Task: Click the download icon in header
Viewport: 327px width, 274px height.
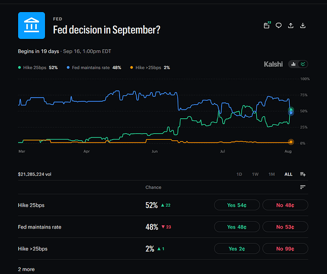Action: [303, 25]
